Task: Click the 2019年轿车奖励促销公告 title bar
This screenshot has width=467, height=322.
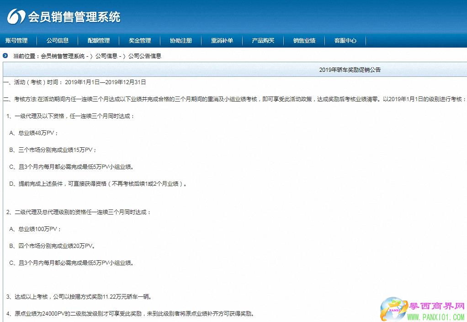Action: pyautogui.click(x=350, y=70)
